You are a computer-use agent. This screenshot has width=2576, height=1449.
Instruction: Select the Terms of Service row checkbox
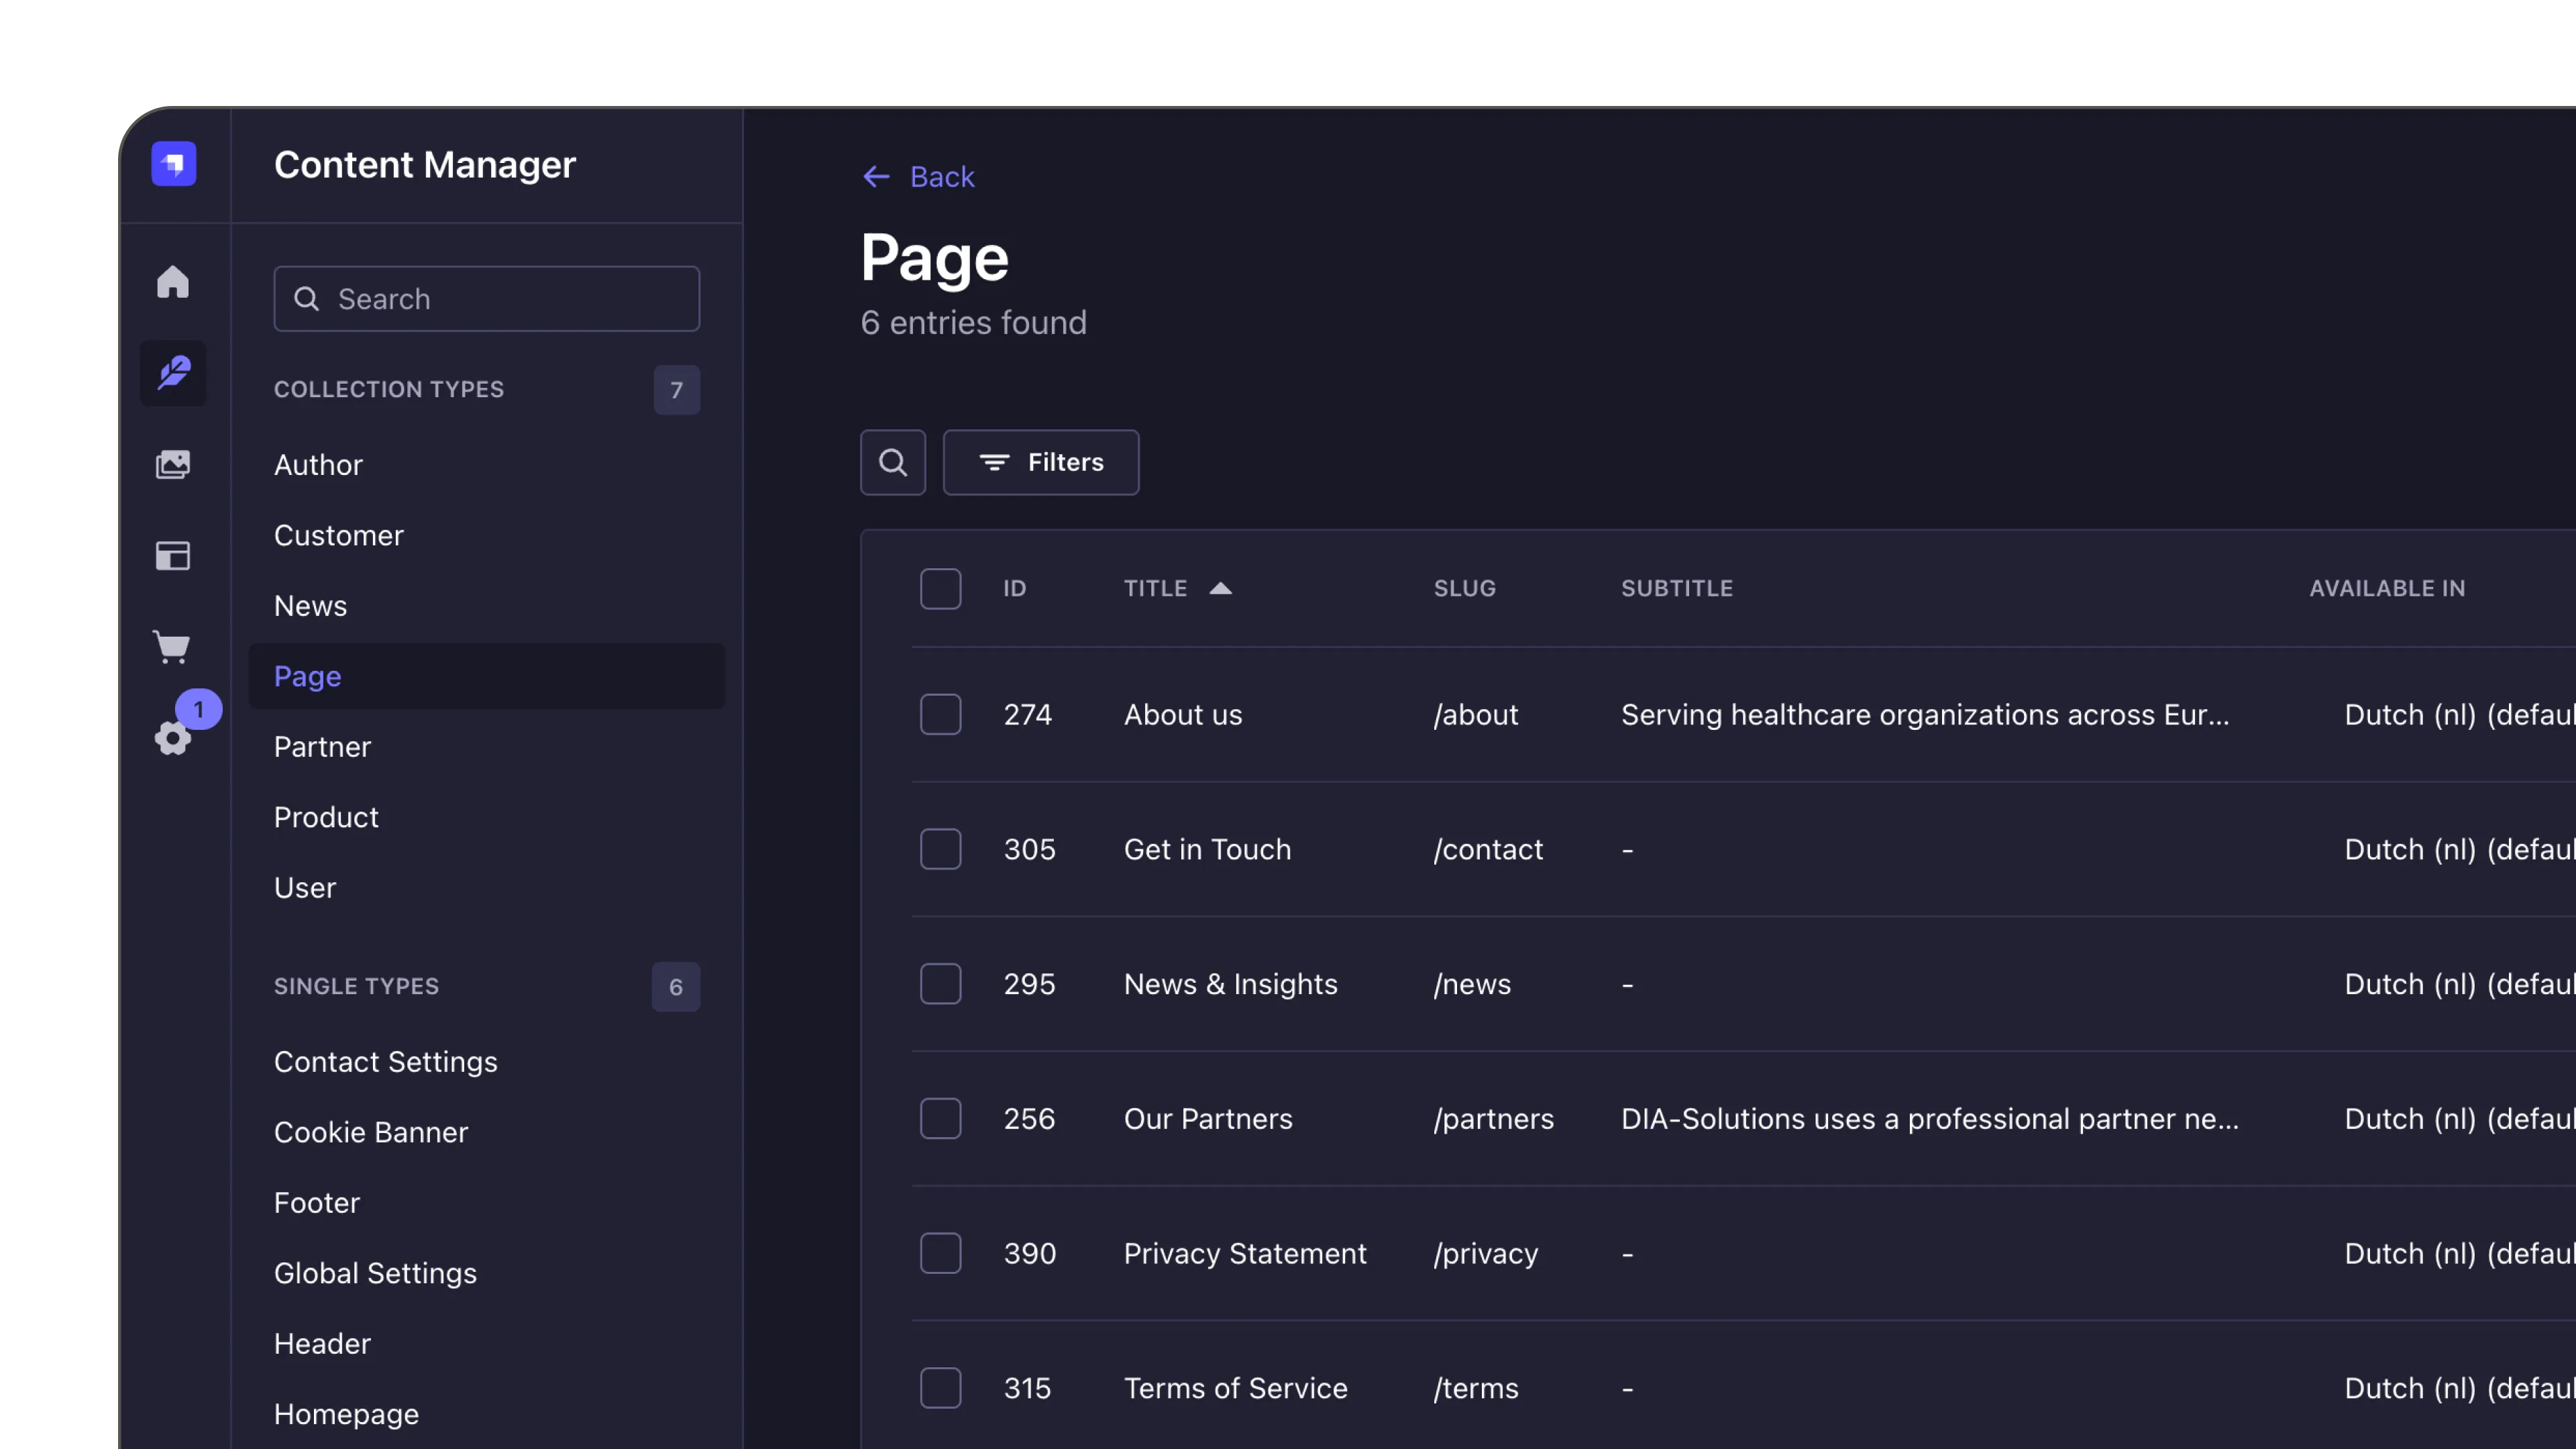pos(940,1388)
